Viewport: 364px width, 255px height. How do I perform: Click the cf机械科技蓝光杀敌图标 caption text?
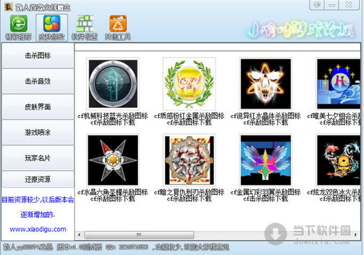click(113, 116)
